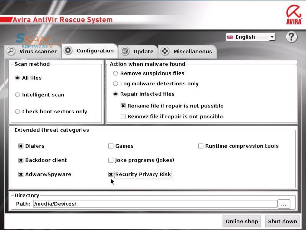Select the Intelligent scan option

(x=17, y=94)
